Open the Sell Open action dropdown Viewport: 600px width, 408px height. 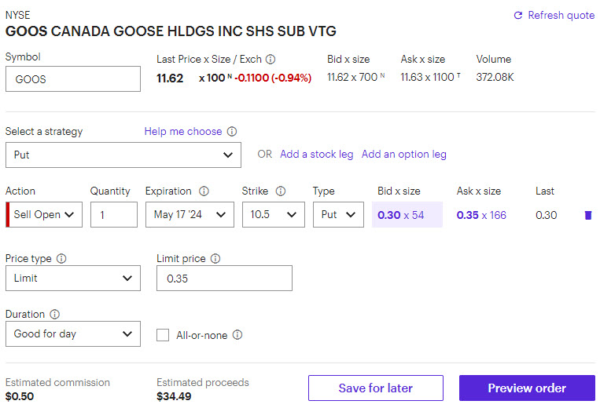click(44, 214)
